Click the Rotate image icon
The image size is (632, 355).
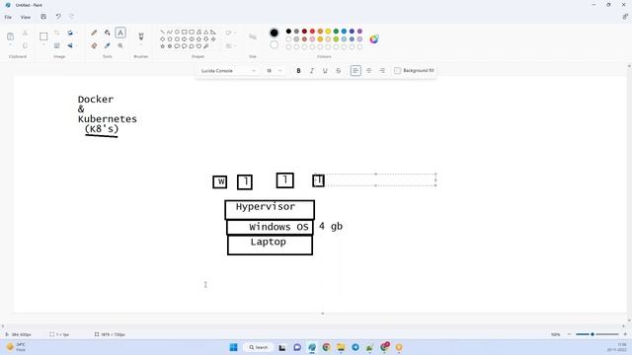[70, 33]
